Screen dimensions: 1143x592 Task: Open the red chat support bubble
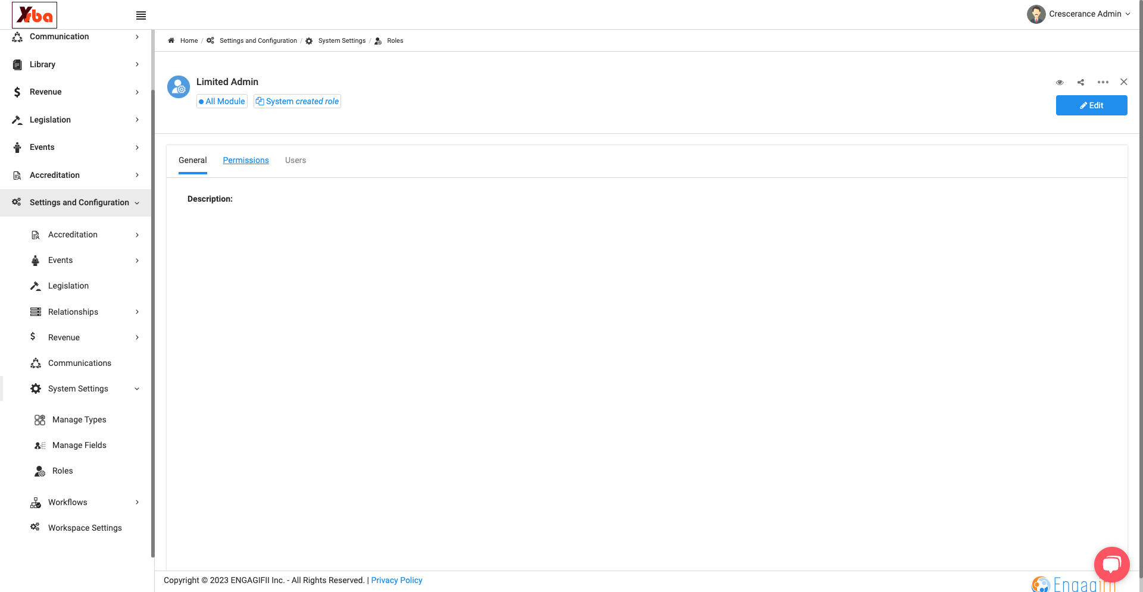click(1111, 564)
